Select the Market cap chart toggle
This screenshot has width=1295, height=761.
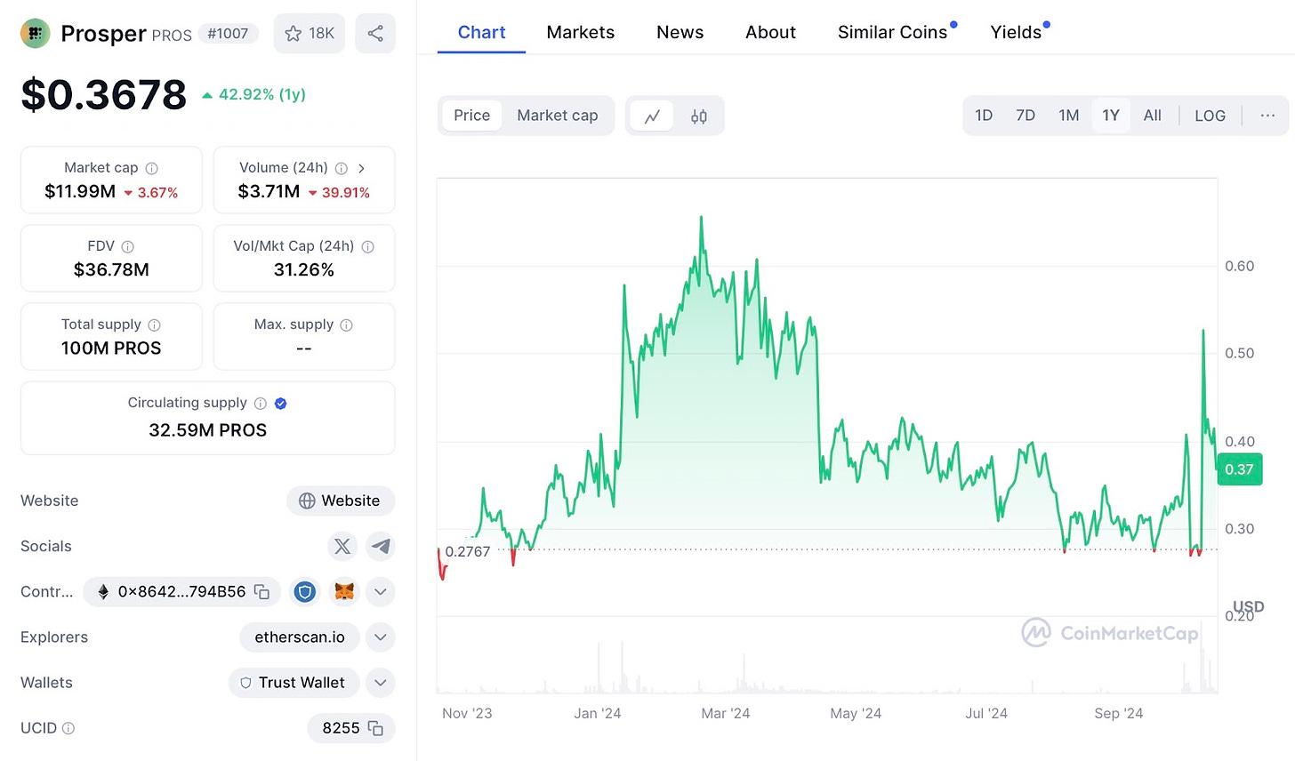pyautogui.click(x=558, y=116)
